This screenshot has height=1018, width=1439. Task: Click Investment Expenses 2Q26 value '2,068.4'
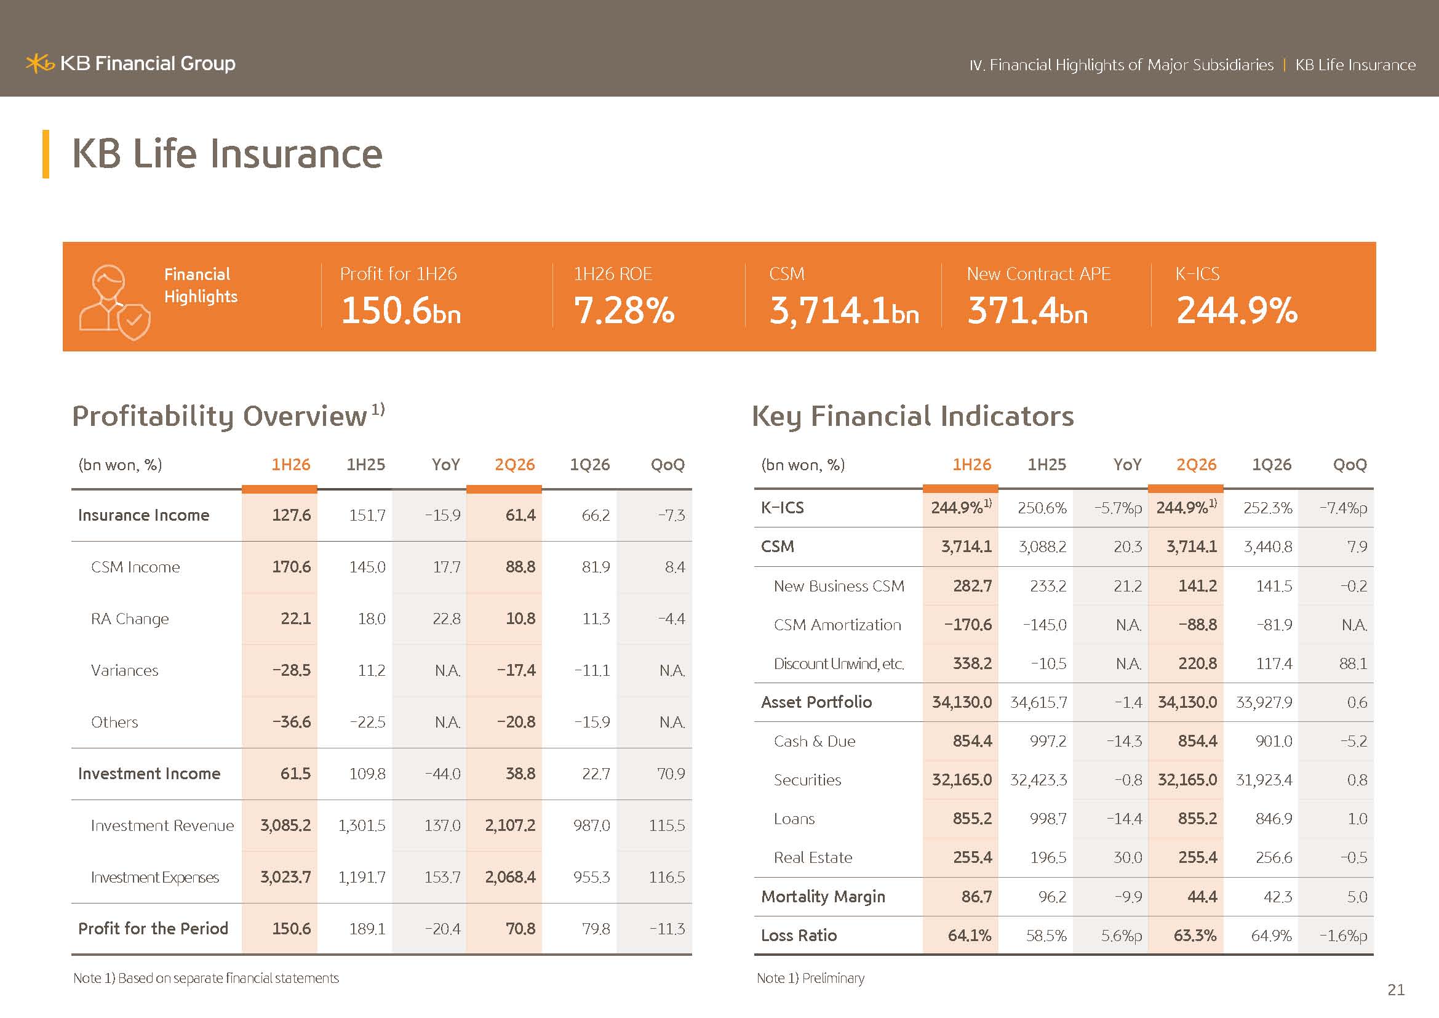click(510, 878)
